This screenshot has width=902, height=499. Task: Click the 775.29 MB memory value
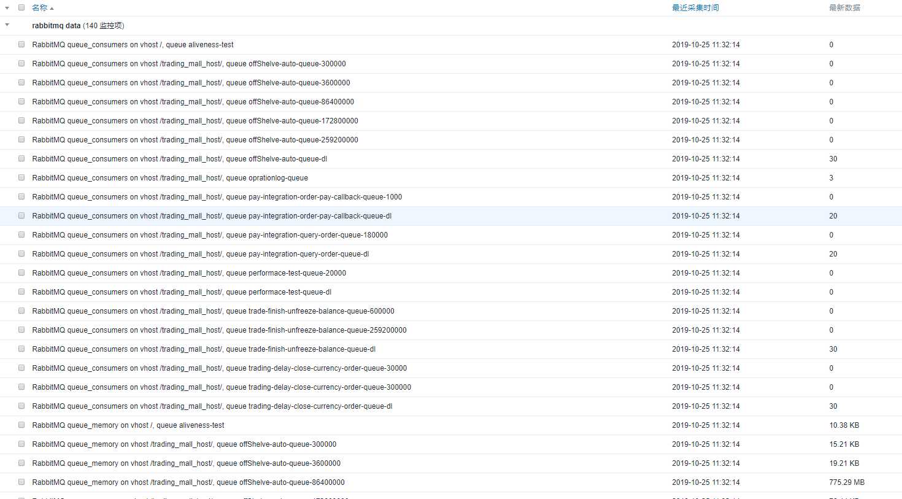point(847,482)
